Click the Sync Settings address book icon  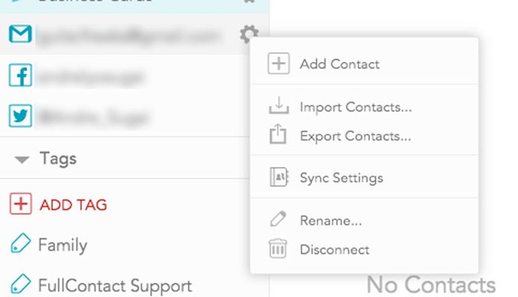click(278, 178)
